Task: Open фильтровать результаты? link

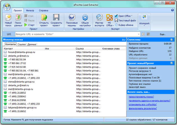Action: click(143, 108)
